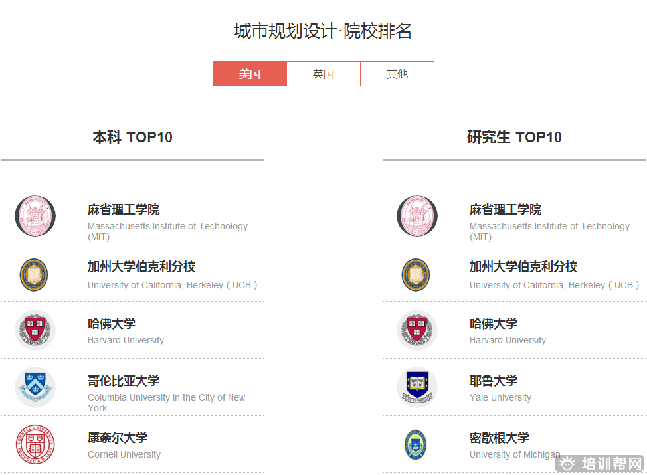Click the 本科 TOP10 heading
This screenshot has width=647, height=475.
[132, 137]
